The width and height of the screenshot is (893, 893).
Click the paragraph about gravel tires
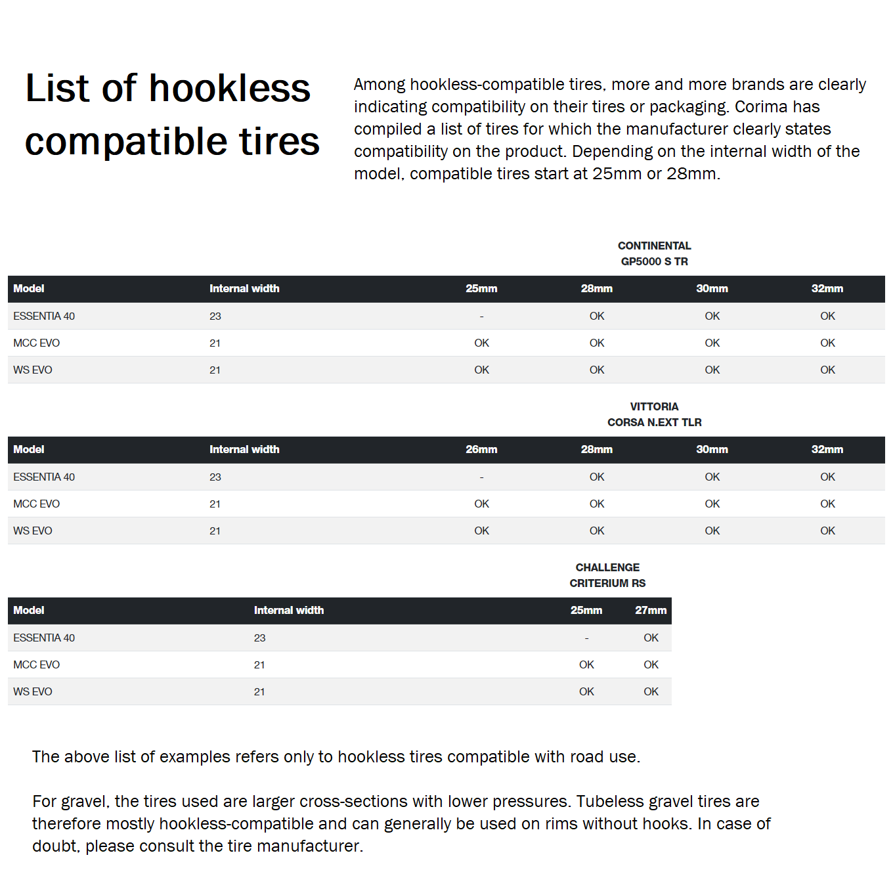click(401, 823)
